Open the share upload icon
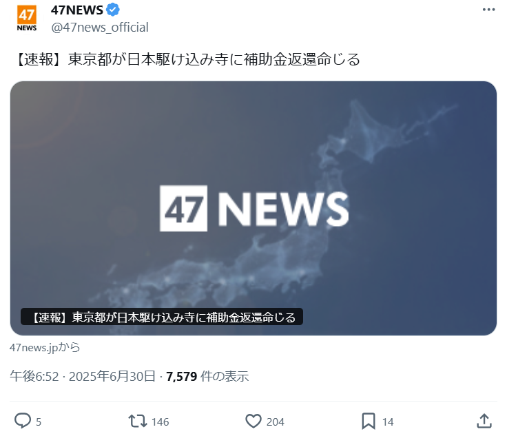Screen dimensions: 507x436 coord(484,421)
